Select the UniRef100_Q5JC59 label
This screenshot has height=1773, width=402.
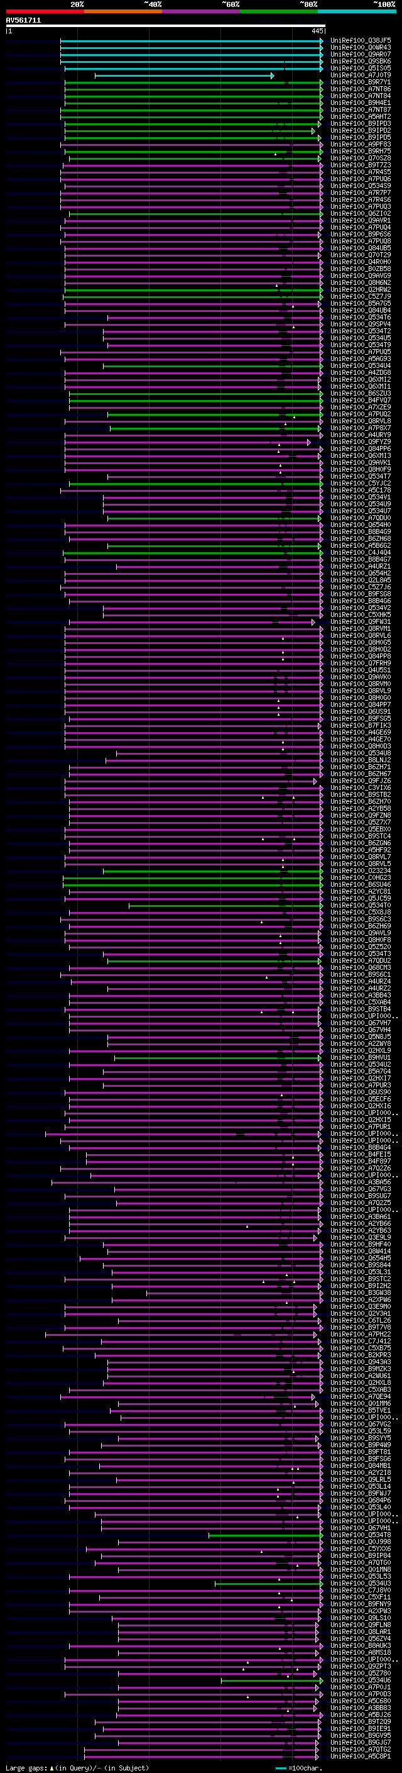(361, 899)
